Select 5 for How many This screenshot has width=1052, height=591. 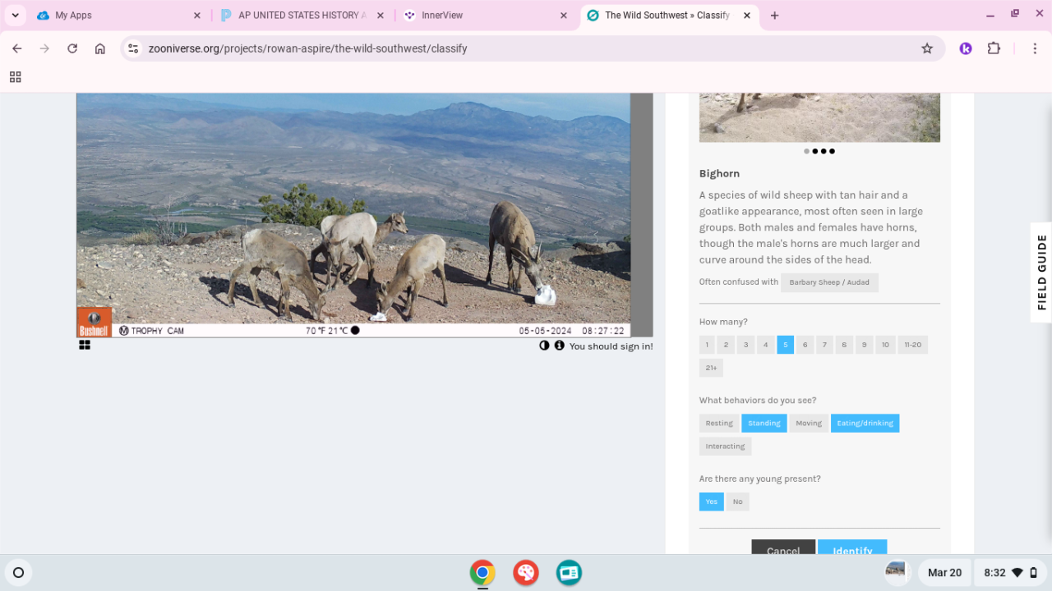click(x=785, y=345)
